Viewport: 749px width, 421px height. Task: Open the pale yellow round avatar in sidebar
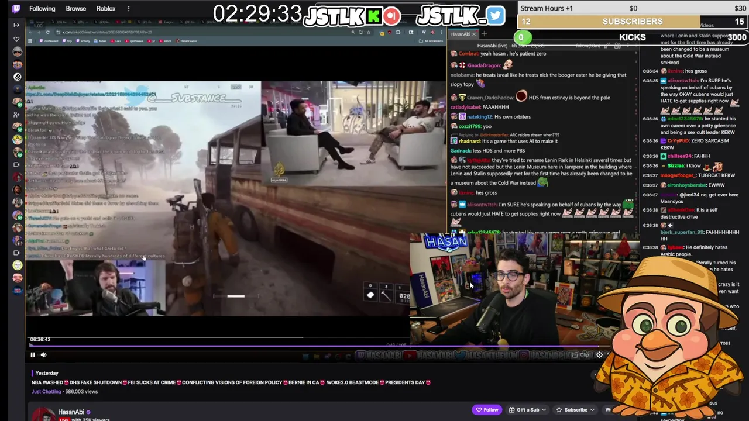(x=17, y=265)
